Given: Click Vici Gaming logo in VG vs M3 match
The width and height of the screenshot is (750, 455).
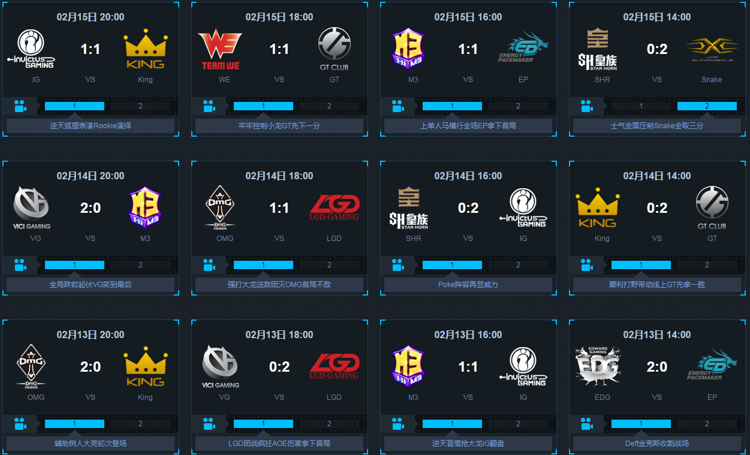Looking at the screenshot, I should click(x=32, y=207).
